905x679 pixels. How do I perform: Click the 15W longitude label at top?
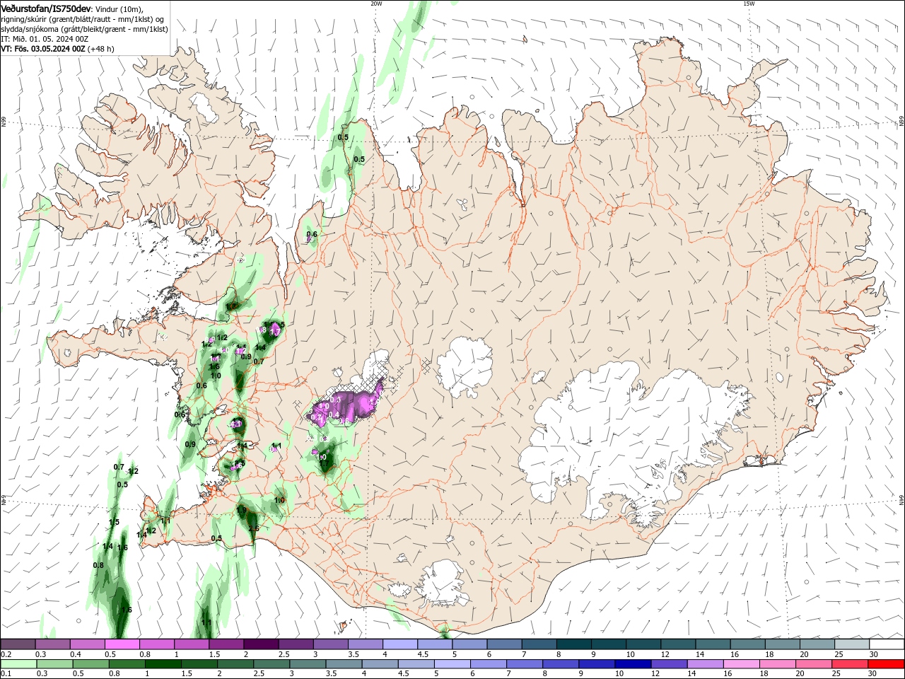click(x=748, y=4)
